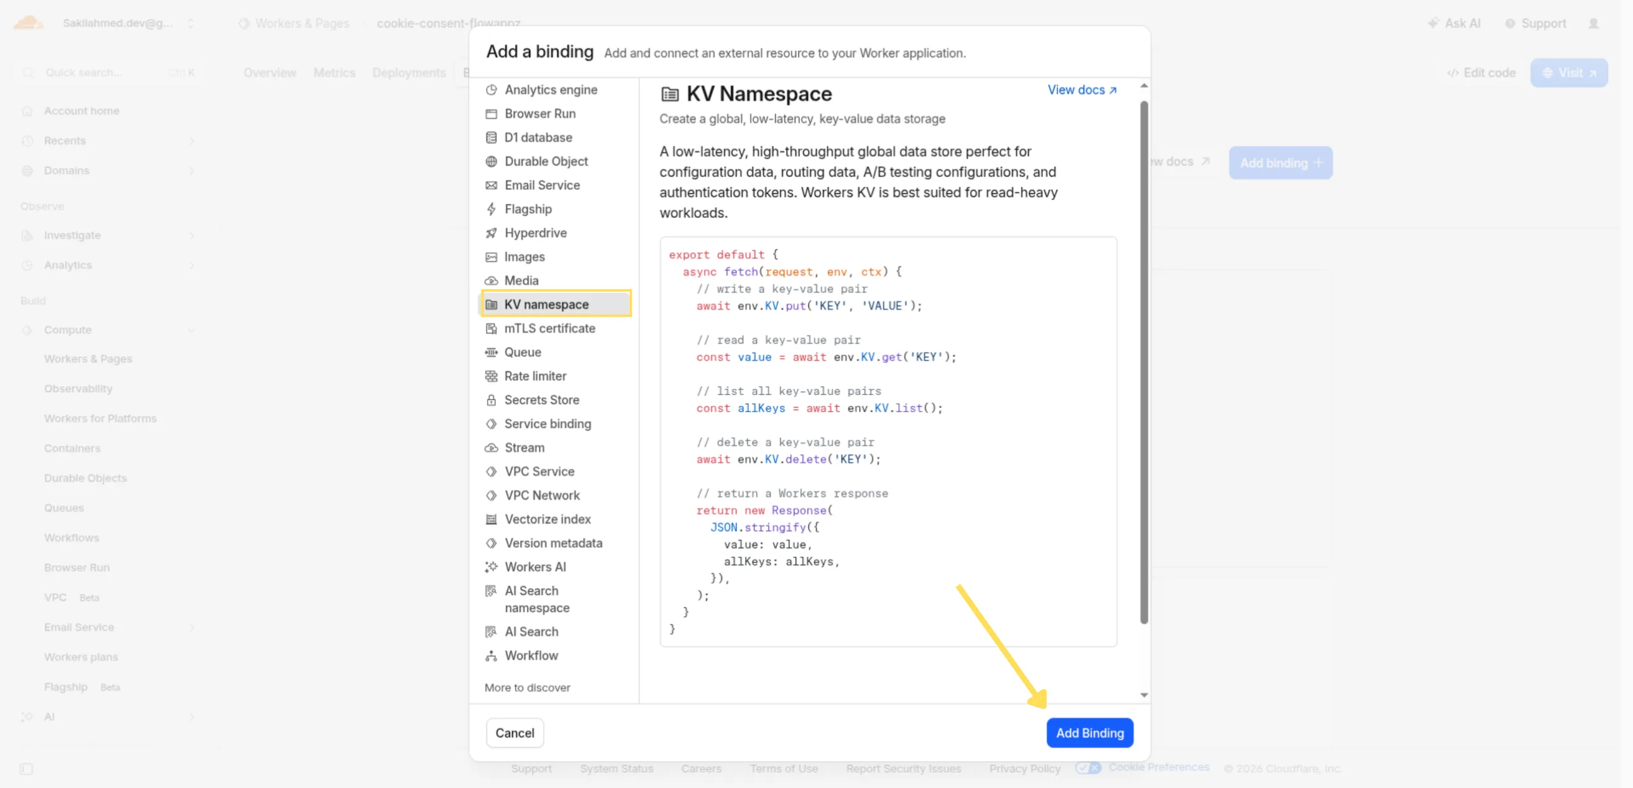
Task: Click the Add binding + button behind dialog
Action: point(1280,162)
